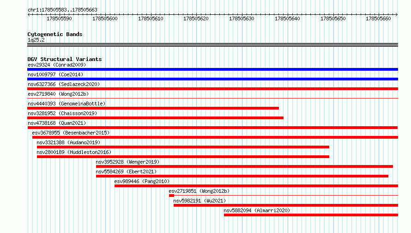The height and width of the screenshot is (233, 411).
Task: Click the DGV Structural Variants track title
Action: coord(65,59)
